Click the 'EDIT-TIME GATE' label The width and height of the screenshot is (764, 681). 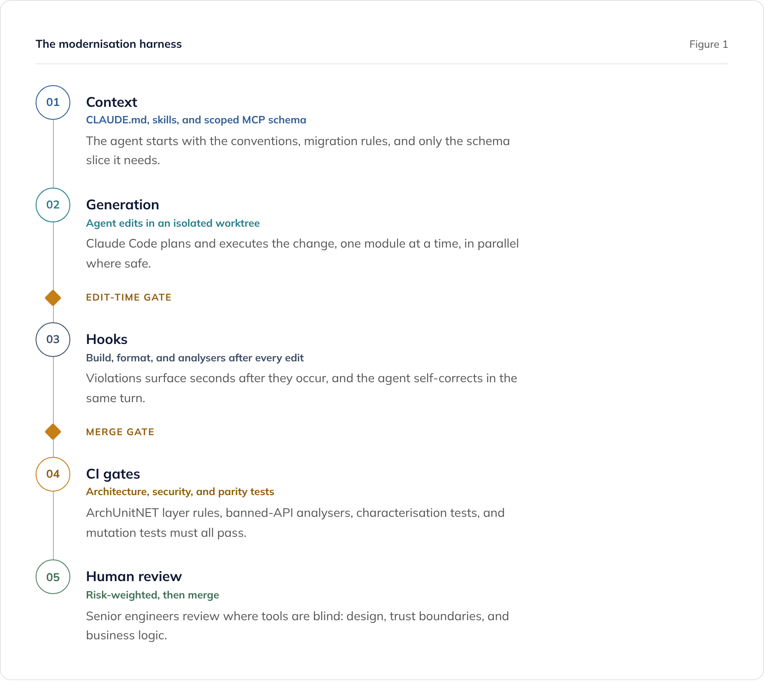128,298
